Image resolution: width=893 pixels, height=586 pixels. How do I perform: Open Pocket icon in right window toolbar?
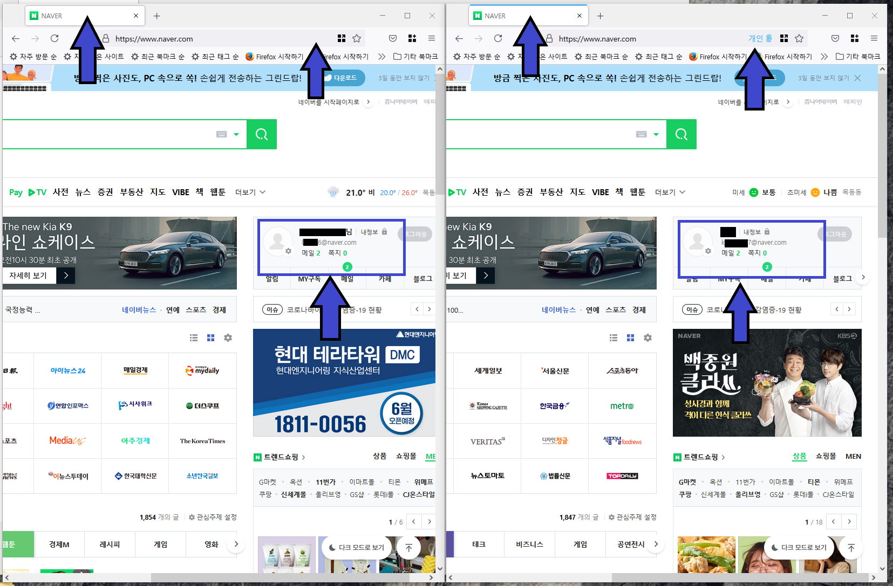pos(835,38)
